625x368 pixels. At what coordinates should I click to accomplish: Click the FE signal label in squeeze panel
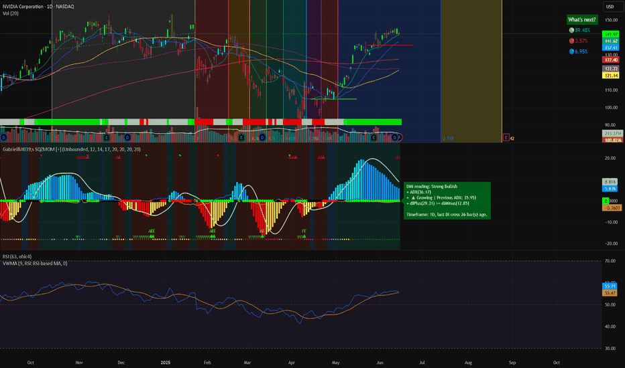tap(304, 231)
